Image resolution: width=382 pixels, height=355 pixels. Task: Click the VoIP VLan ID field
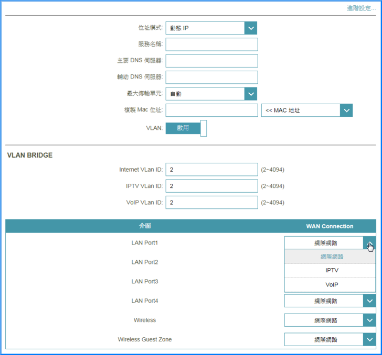pyautogui.click(x=211, y=203)
